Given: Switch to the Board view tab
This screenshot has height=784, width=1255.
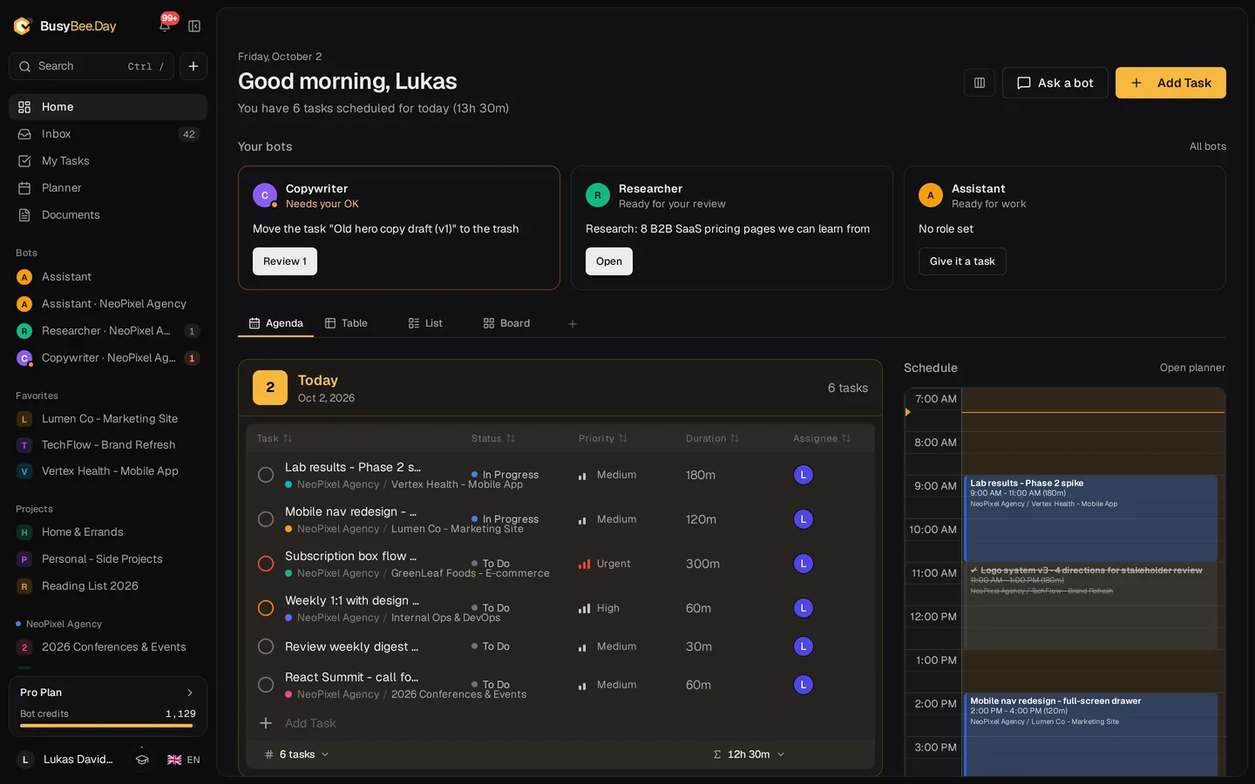Looking at the screenshot, I should pyautogui.click(x=506, y=323).
